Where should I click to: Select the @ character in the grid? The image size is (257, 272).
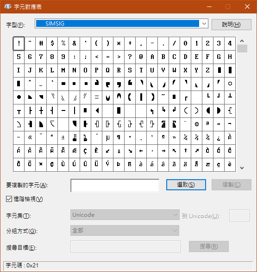[141, 57]
